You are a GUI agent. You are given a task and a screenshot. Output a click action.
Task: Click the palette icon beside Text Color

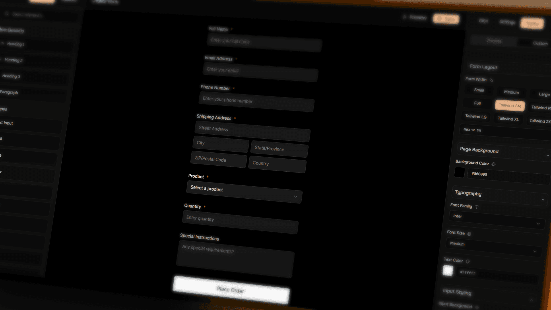467,261
